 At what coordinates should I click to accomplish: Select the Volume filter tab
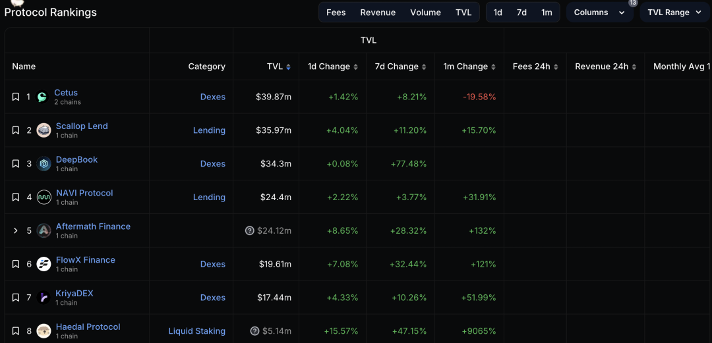[425, 13]
